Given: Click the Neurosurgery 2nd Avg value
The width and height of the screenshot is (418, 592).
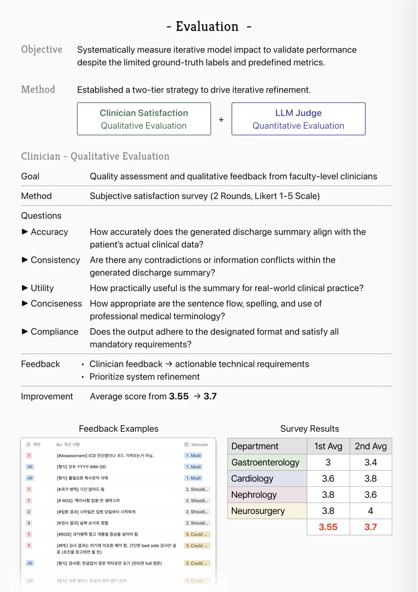Looking at the screenshot, I should [x=370, y=511].
